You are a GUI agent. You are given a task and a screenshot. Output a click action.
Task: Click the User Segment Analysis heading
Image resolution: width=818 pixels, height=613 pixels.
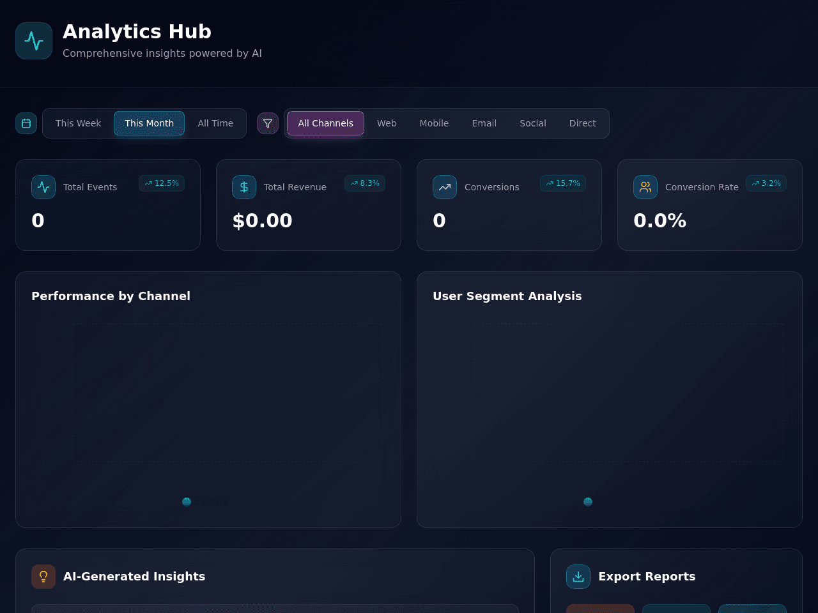[507, 296]
